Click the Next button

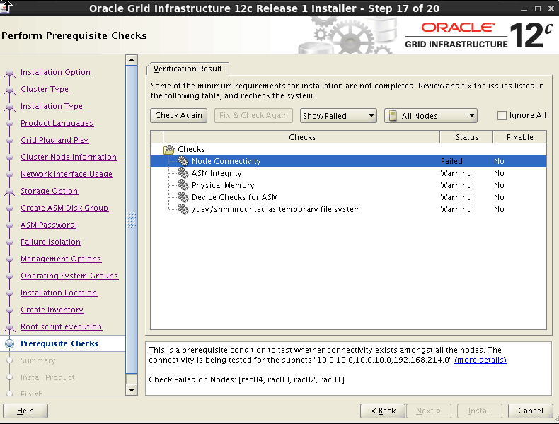pyautogui.click(x=429, y=411)
